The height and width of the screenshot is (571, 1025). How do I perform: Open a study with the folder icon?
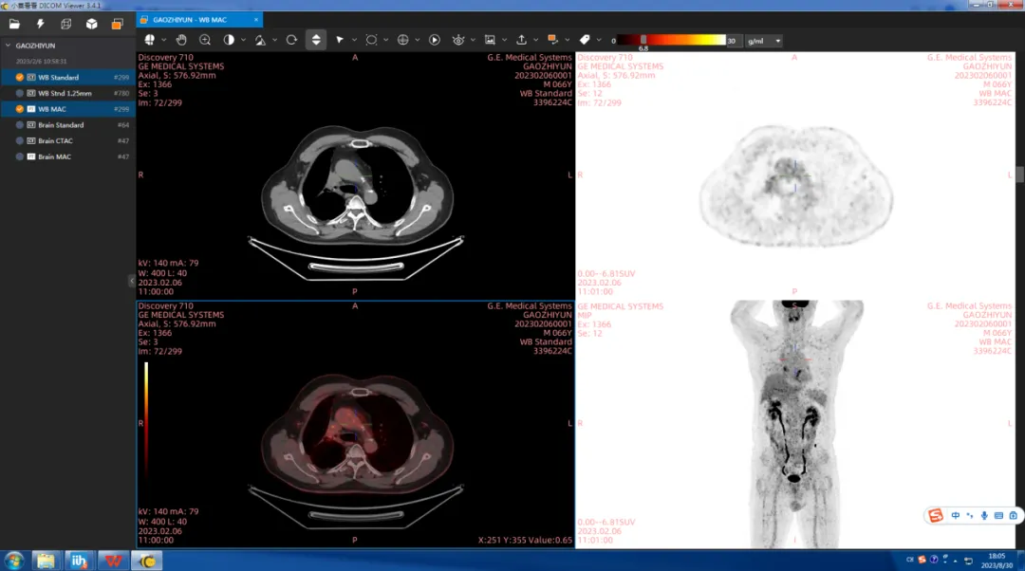14,24
